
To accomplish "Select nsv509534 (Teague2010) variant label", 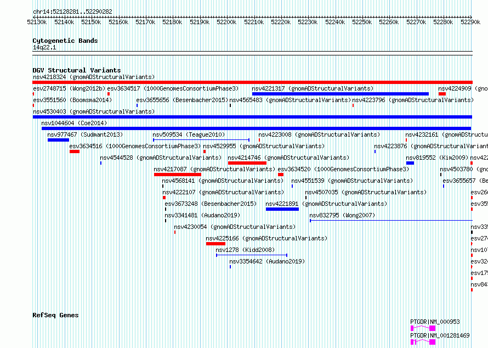I will tap(189, 134).
